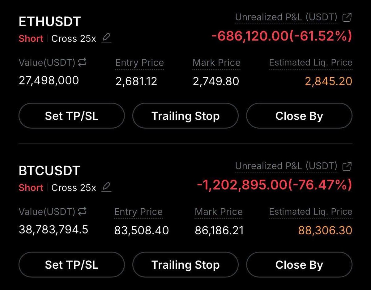Tap BTCUSDT Unrealized P&L (USDT) label
The image size is (371, 290).
286,166
